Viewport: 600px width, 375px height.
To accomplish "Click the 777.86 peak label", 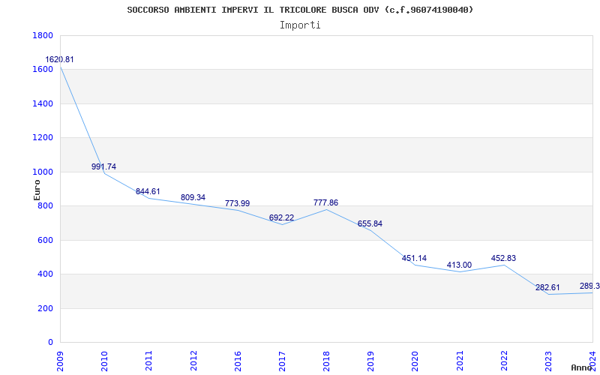I will point(325,202).
